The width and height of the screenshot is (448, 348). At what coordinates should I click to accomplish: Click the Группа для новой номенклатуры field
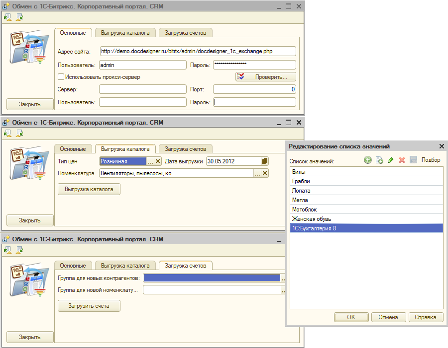(212, 290)
